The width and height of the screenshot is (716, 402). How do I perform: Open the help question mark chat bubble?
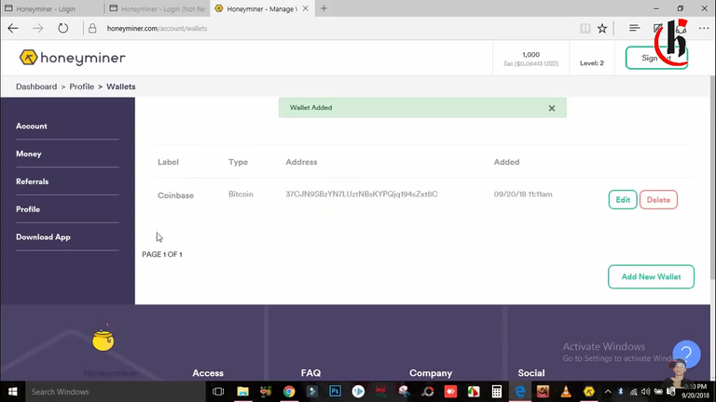[x=686, y=354]
